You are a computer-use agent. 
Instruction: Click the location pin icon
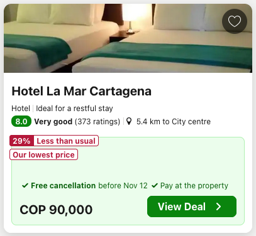[x=129, y=121]
